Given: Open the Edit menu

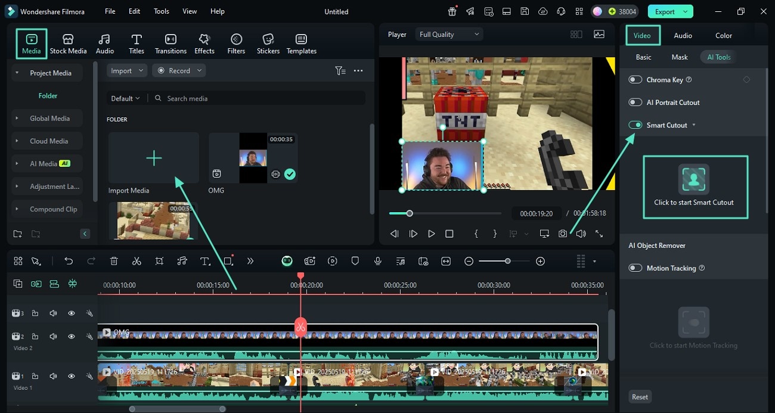Looking at the screenshot, I should coord(134,11).
